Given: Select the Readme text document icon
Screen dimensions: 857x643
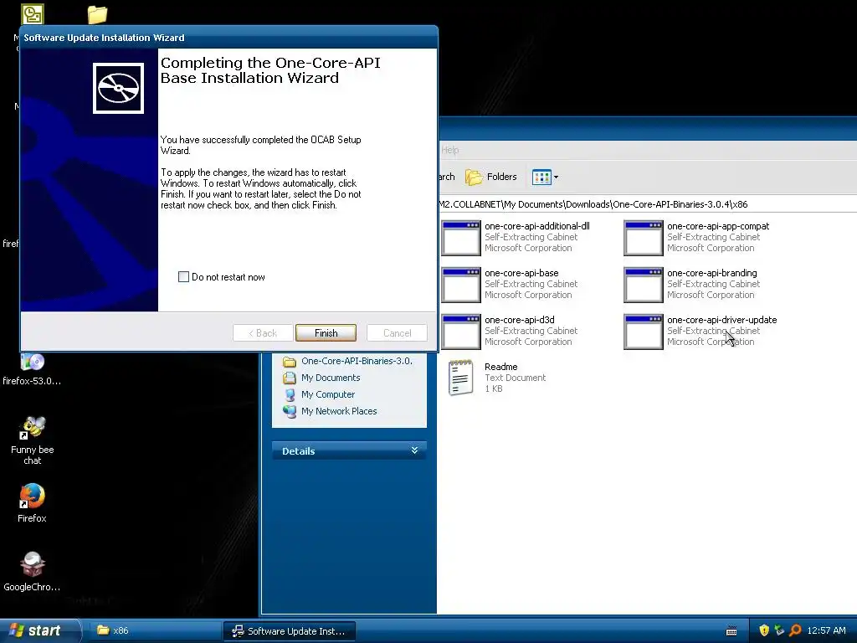Looking at the screenshot, I should coord(461,378).
